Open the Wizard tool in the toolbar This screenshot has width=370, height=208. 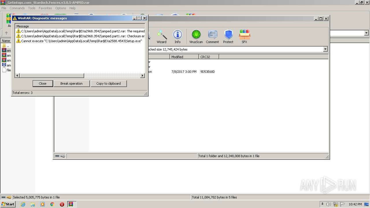tap(162, 37)
